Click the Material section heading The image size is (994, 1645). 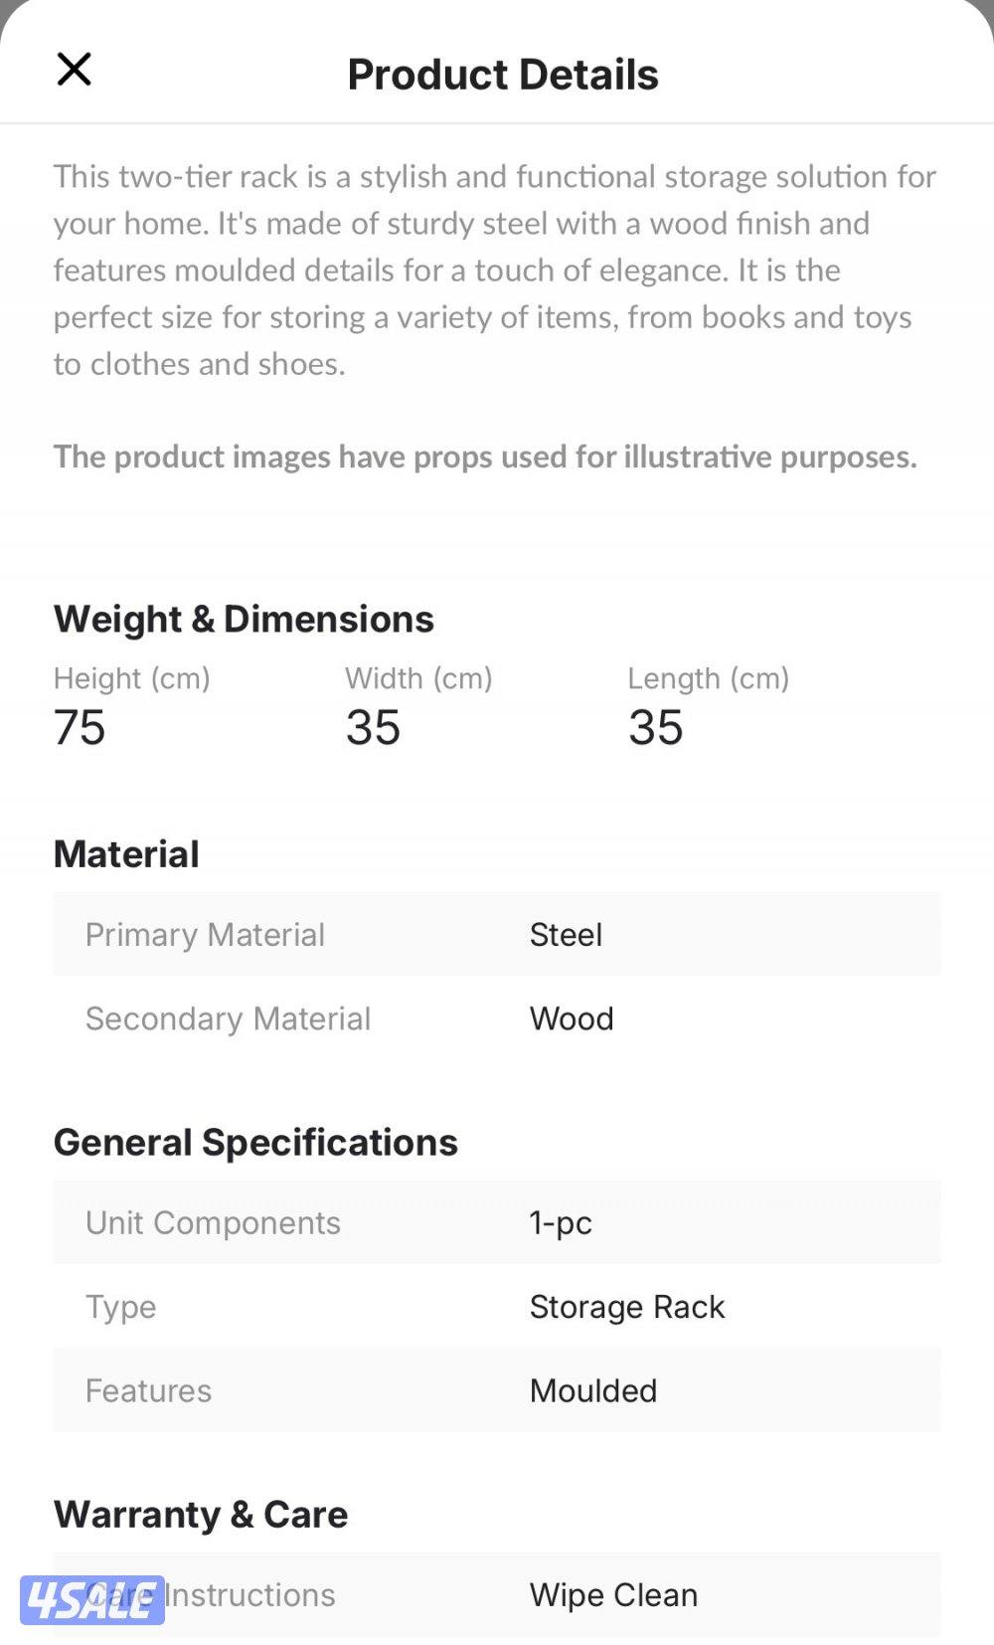click(x=126, y=854)
